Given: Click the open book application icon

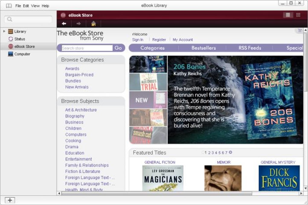Looking at the screenshot, I should 9,6.
